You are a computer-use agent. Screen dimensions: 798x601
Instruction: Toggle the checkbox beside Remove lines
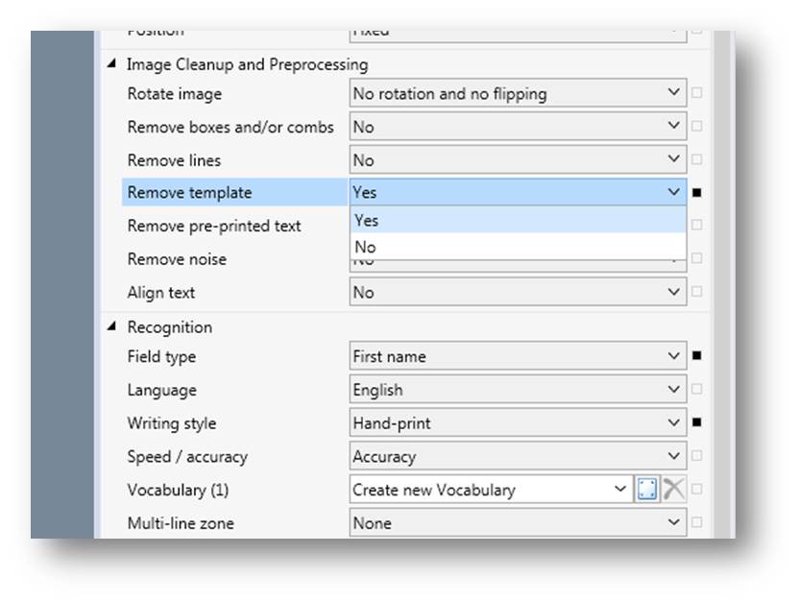point(697,160)
